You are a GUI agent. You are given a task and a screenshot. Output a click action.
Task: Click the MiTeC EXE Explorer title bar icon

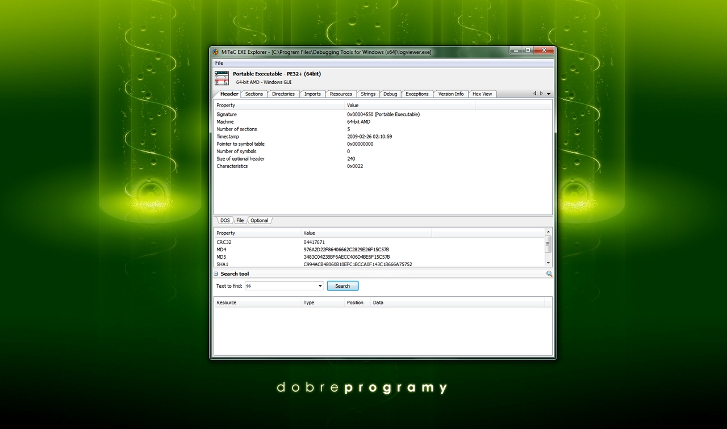click(216, 52)
